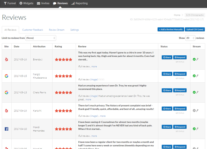
Task: Open the Funnel menu in the top bar
Action: coord(10,3)
